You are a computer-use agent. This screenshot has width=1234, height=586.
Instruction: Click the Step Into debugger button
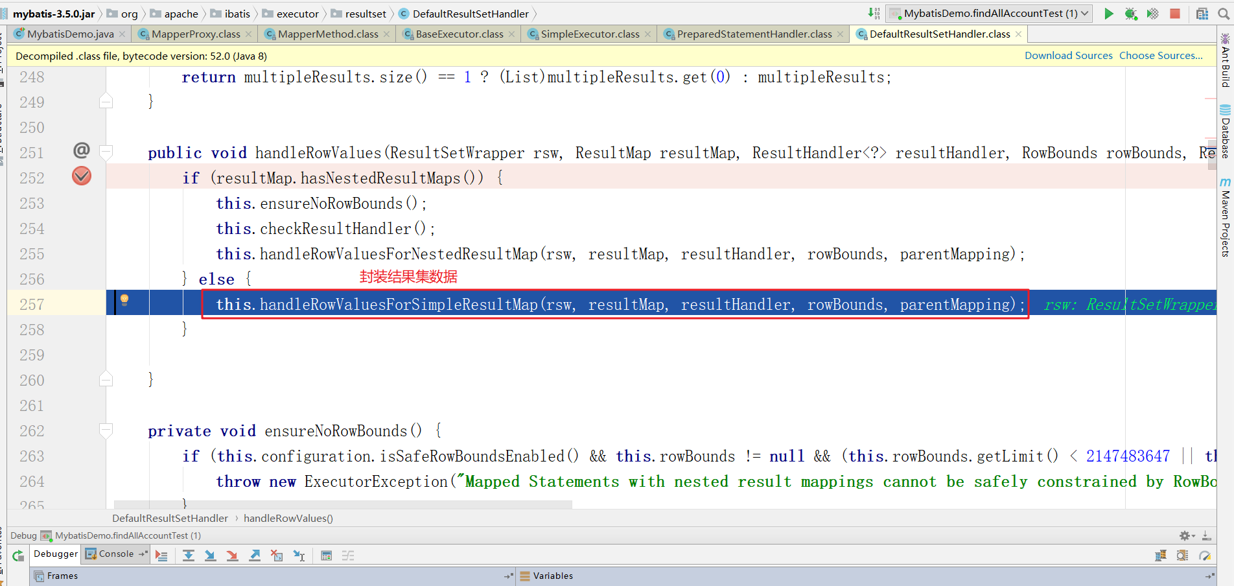(x=210, y=556)
